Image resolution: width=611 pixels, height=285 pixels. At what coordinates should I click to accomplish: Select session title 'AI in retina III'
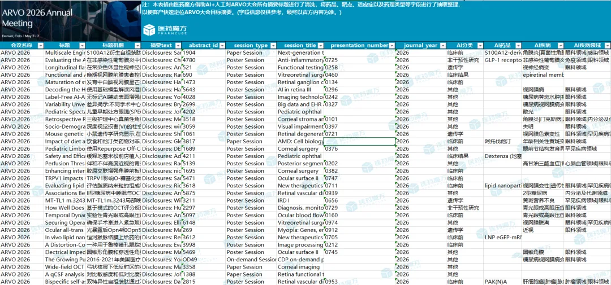tap(300, 89)
